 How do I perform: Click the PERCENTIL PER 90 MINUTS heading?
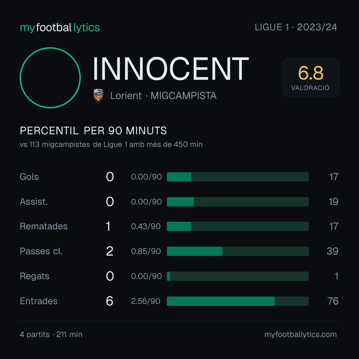(x=93, y=131)
